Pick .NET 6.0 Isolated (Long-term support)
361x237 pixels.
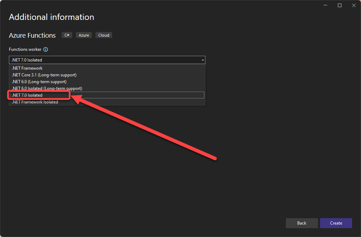(107, 88)
